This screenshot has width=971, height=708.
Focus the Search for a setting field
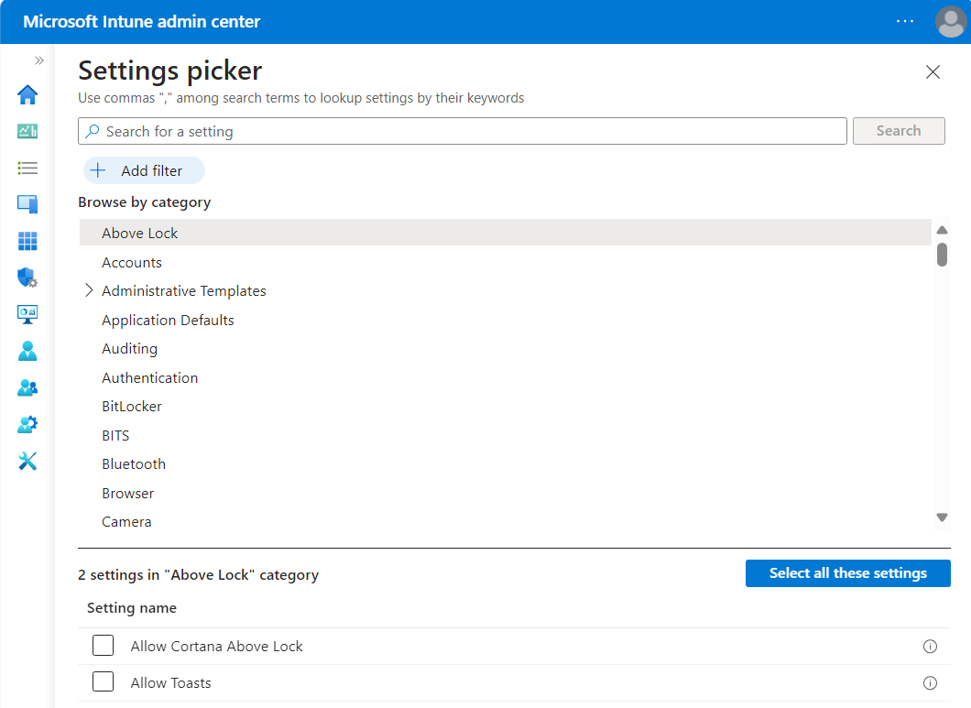coord(462,131)
